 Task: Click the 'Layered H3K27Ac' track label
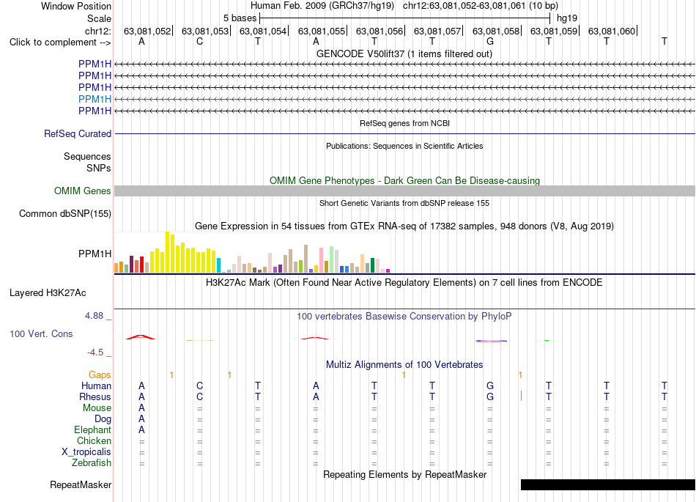[x=48, y=293]
